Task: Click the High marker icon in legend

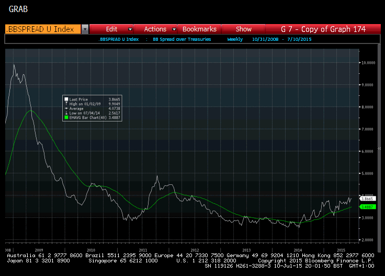Action: point(66,104)
